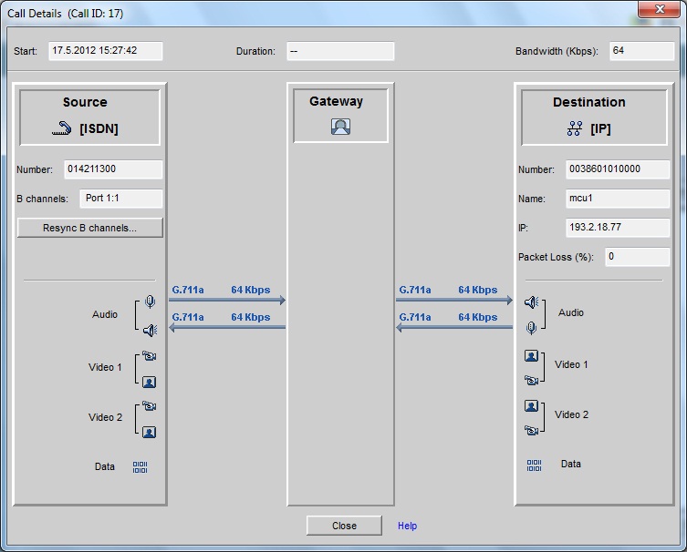Click the Source Data label

[x=105, y=466]
